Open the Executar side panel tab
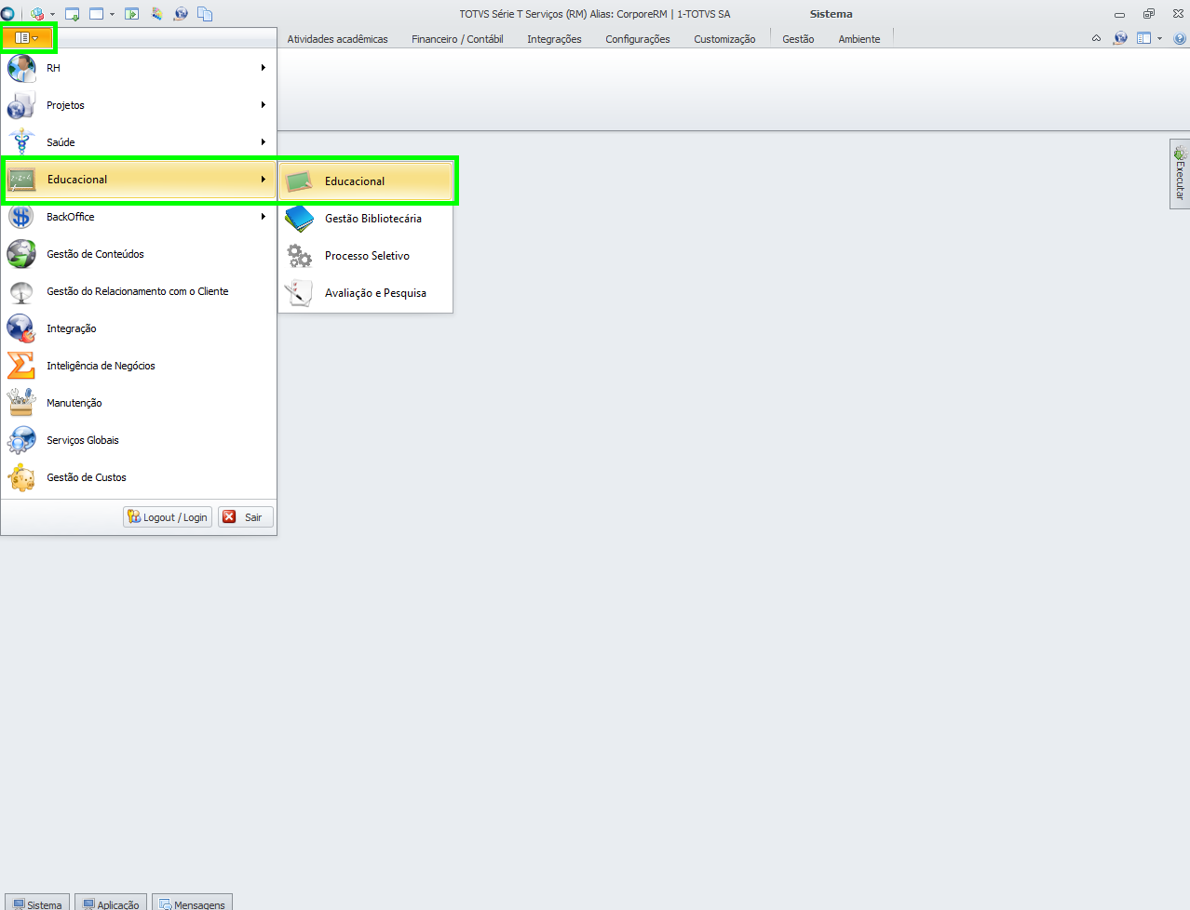 coord(1180,174)
